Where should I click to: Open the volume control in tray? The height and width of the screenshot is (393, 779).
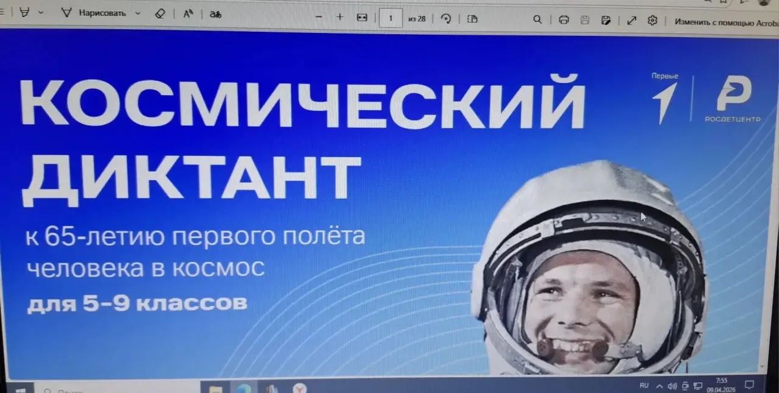672,386
